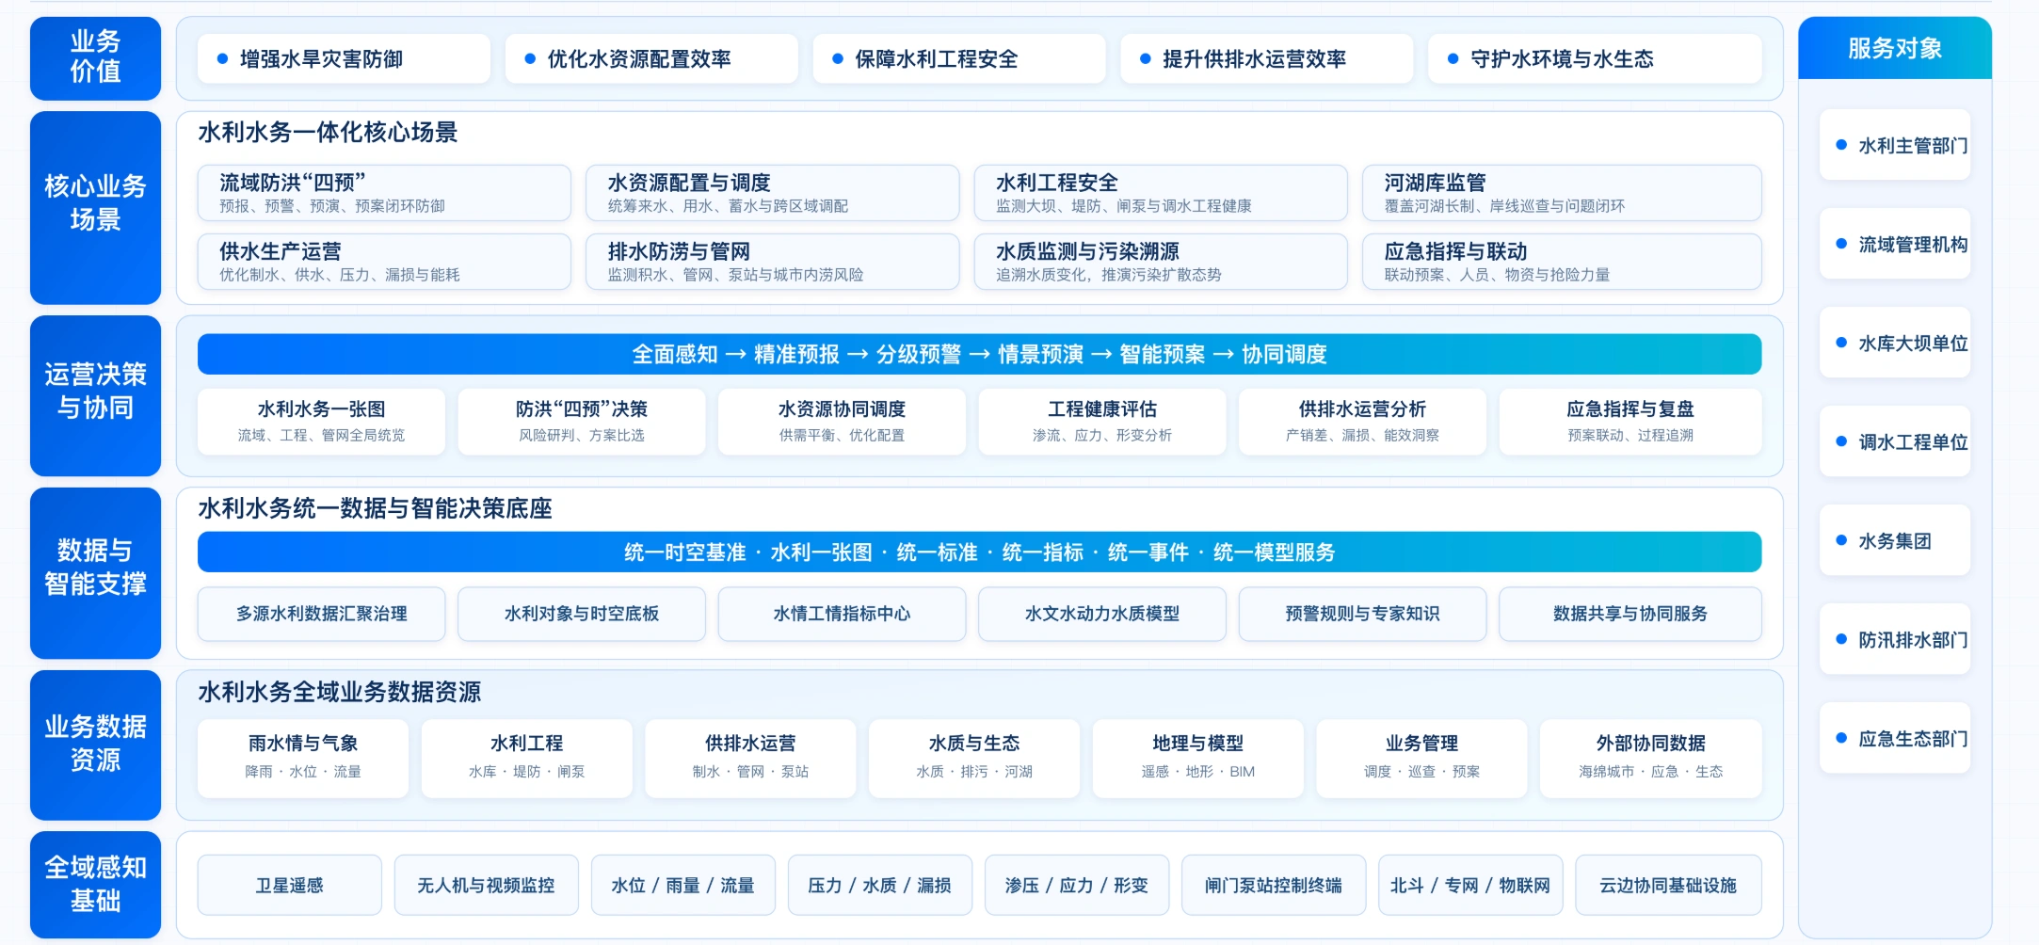This screenshot has height=945, width=2039.
Task: Select the 卫星遥感 sensing item
Action: click(x=290, y=885)
